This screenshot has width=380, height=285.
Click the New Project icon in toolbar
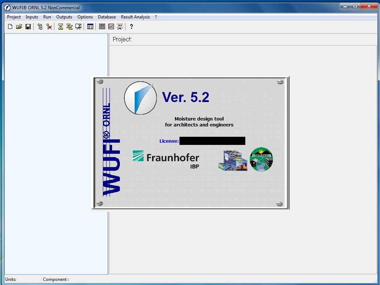point(10,27)
